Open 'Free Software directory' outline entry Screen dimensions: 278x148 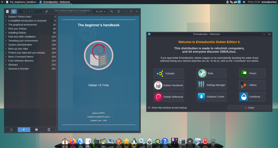[30, 60]
